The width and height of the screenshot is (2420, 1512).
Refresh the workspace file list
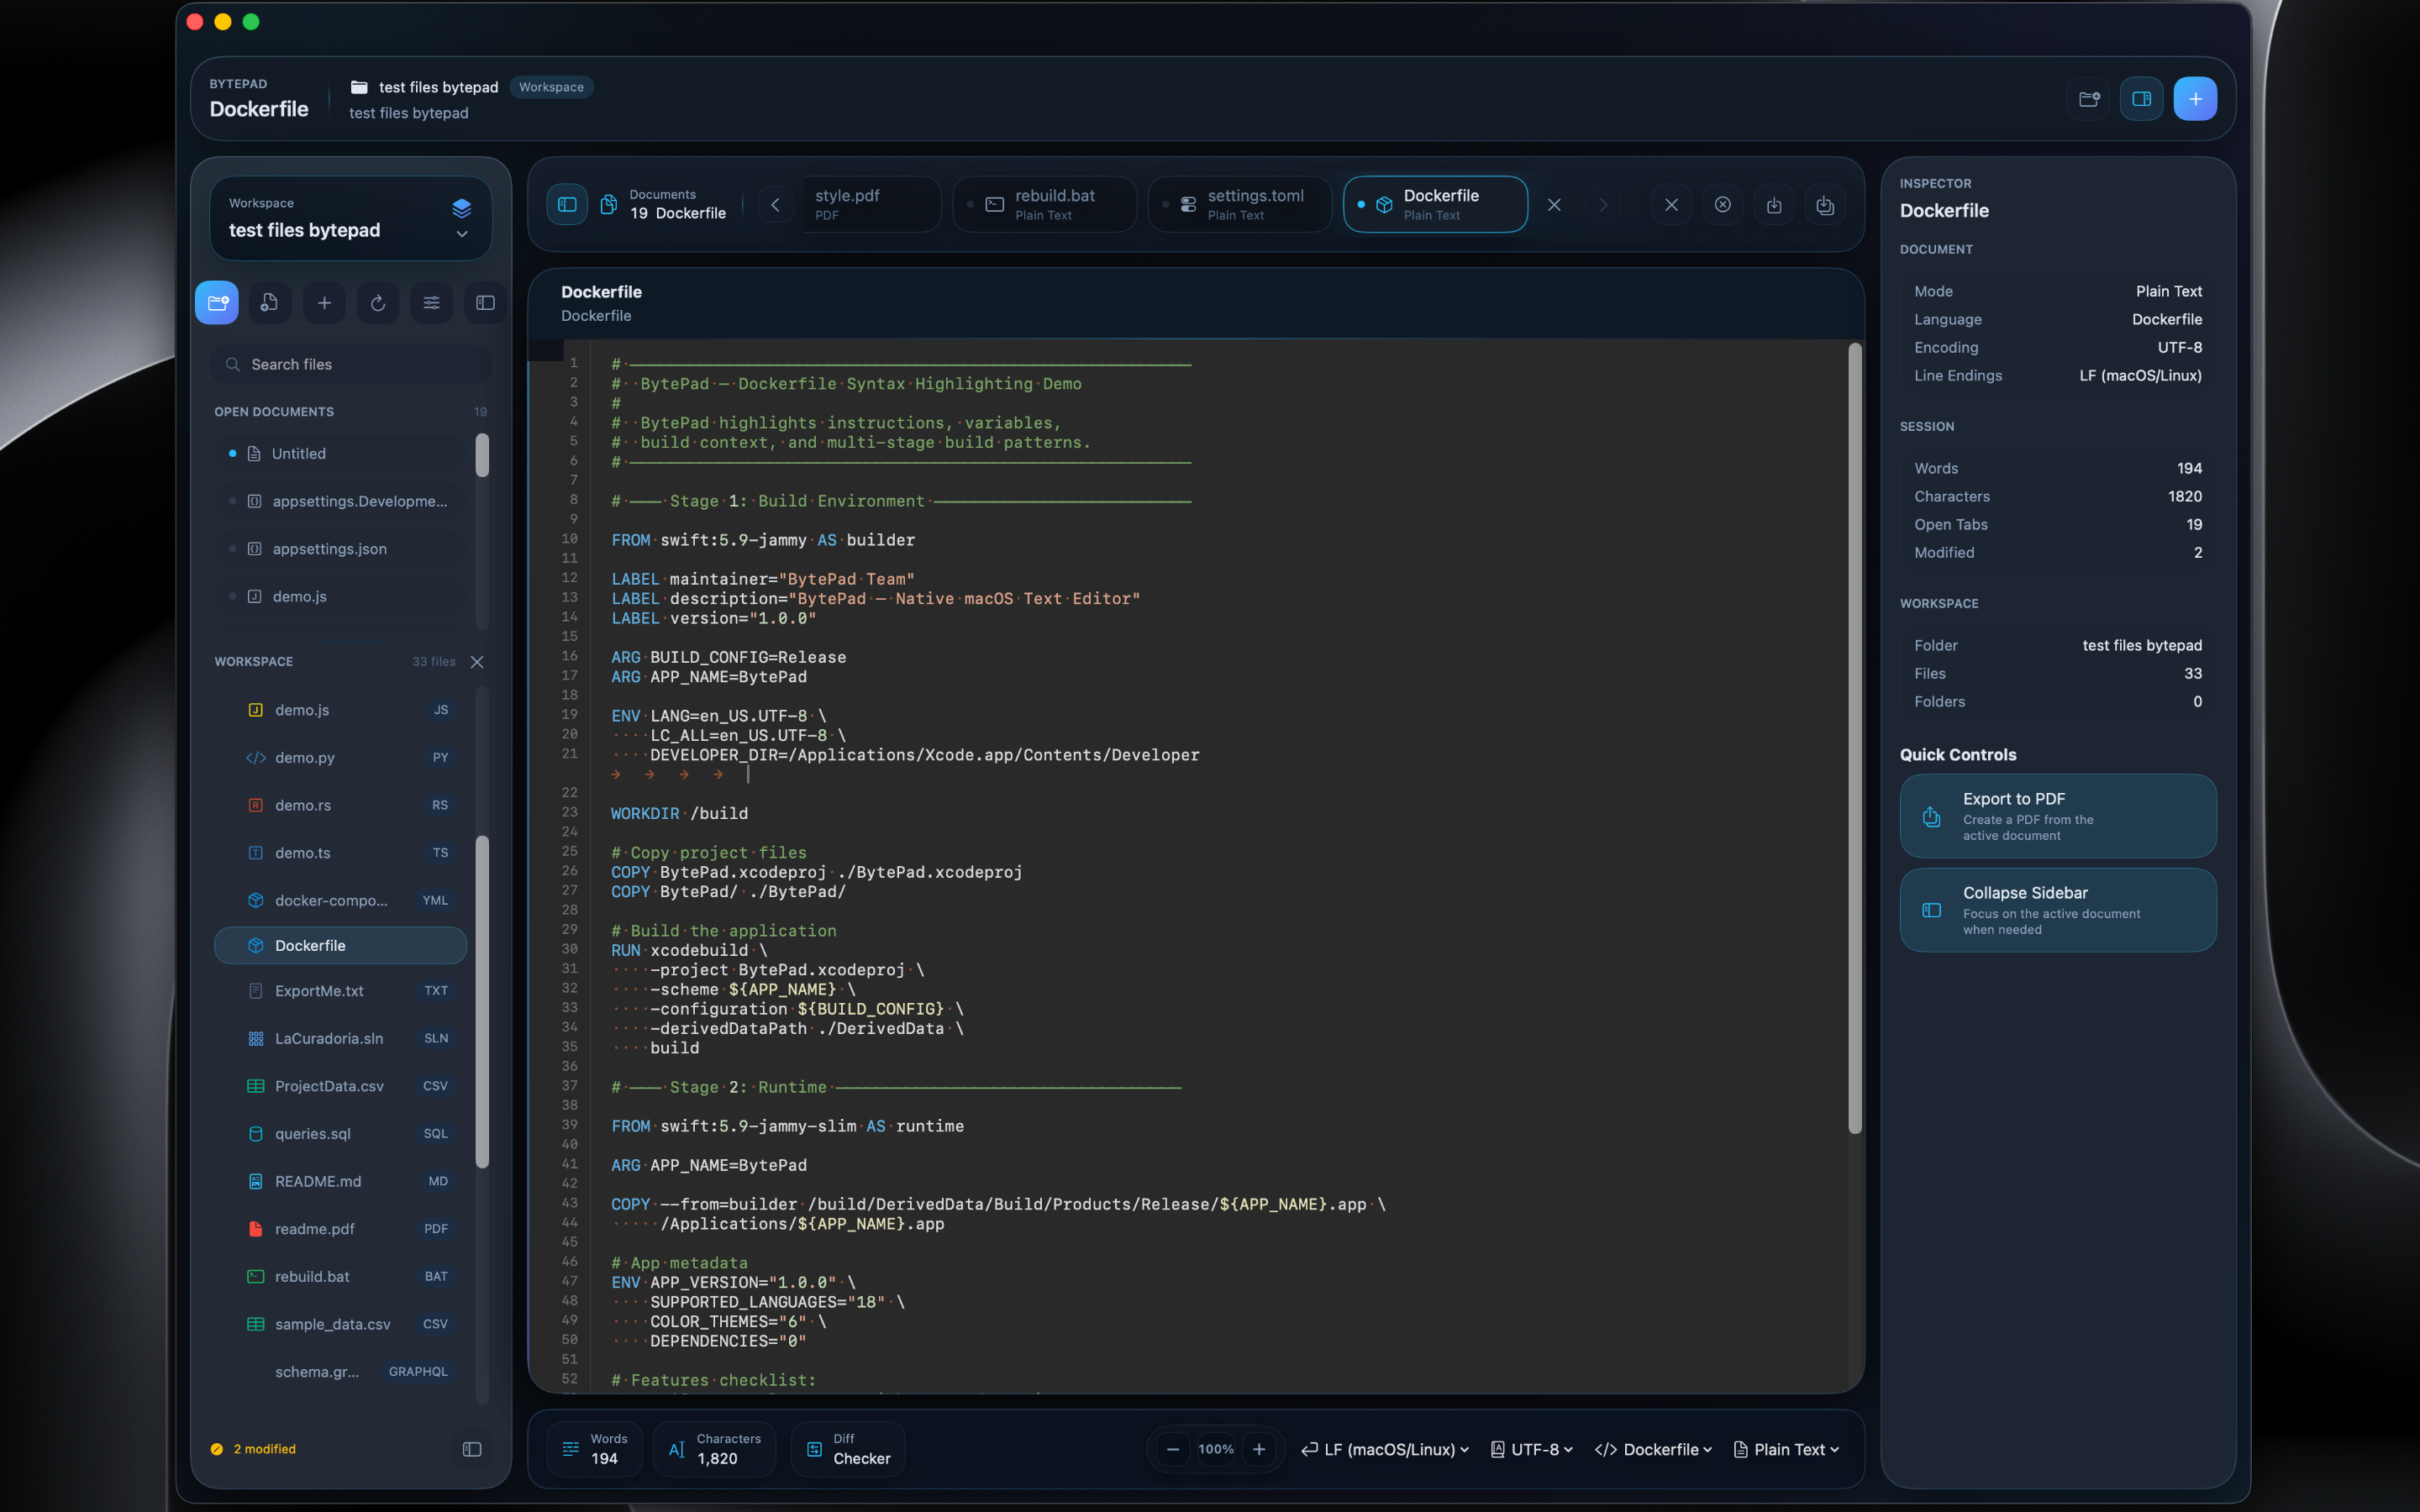coord(378,302)
